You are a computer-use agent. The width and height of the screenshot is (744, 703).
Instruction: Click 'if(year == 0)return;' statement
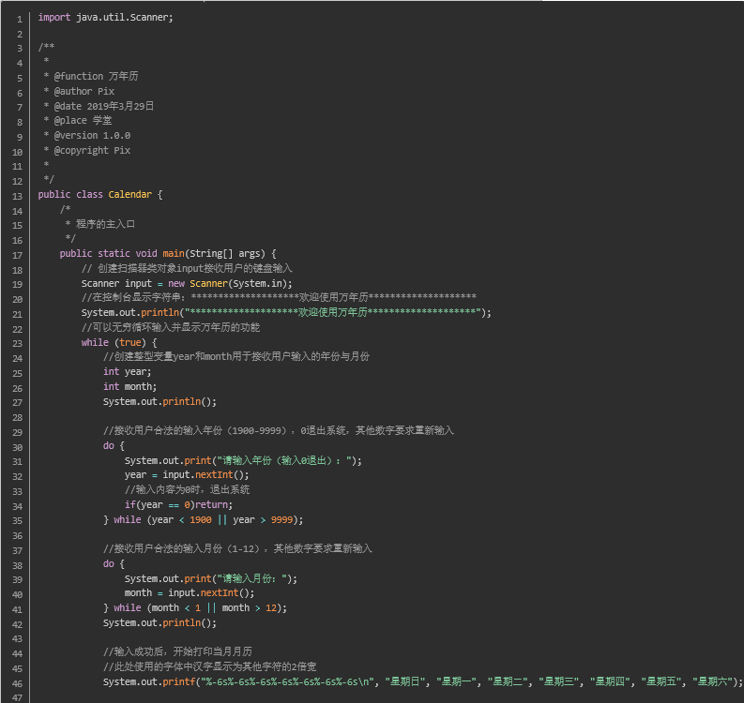click(179, 505)
